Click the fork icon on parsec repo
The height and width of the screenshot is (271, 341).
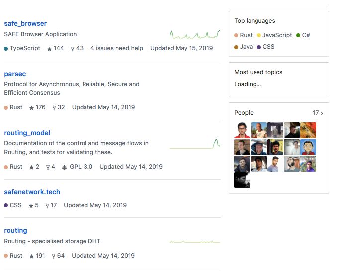54,108
